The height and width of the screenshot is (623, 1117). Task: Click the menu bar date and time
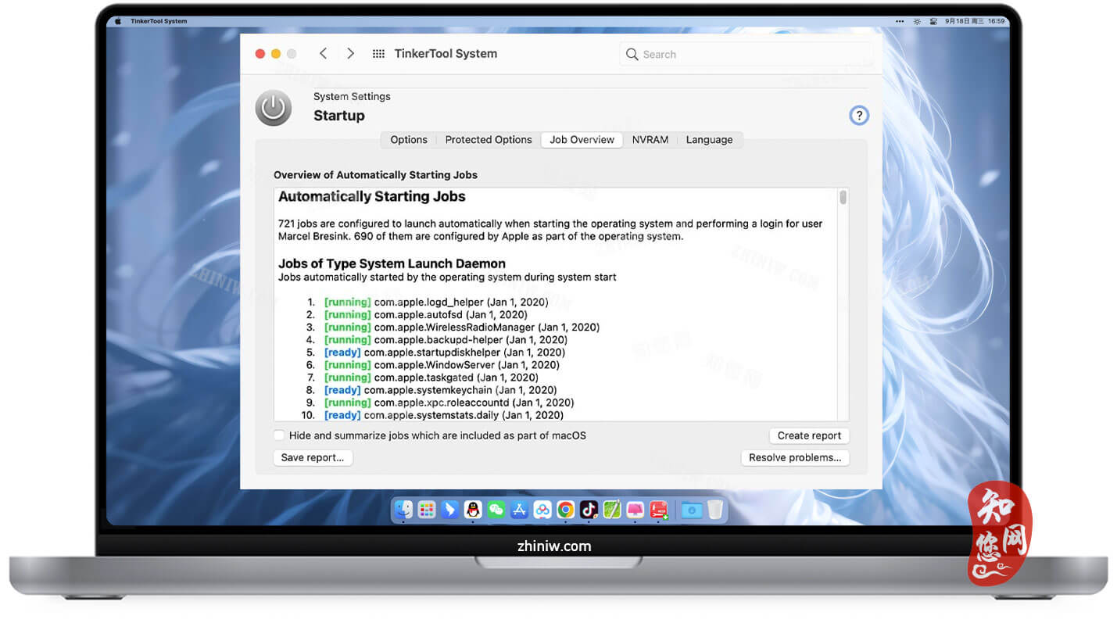pyautogui.click(x=976, y=21)
